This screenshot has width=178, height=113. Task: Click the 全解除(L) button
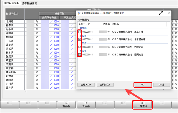[105, 85]
